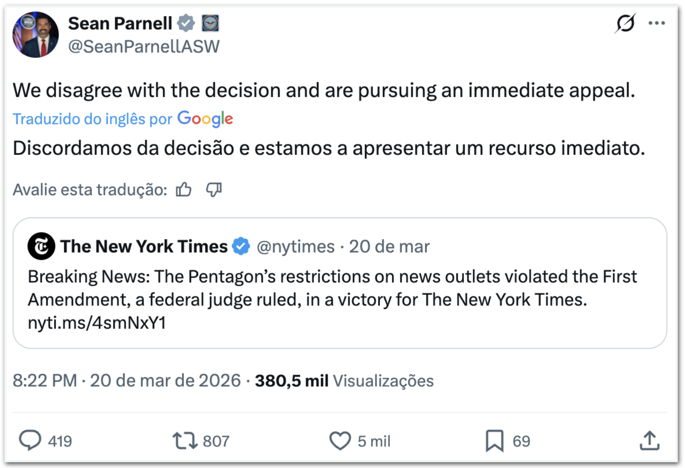
Task: Click the 8:22 PM timestamp
Action: (44, 381)
